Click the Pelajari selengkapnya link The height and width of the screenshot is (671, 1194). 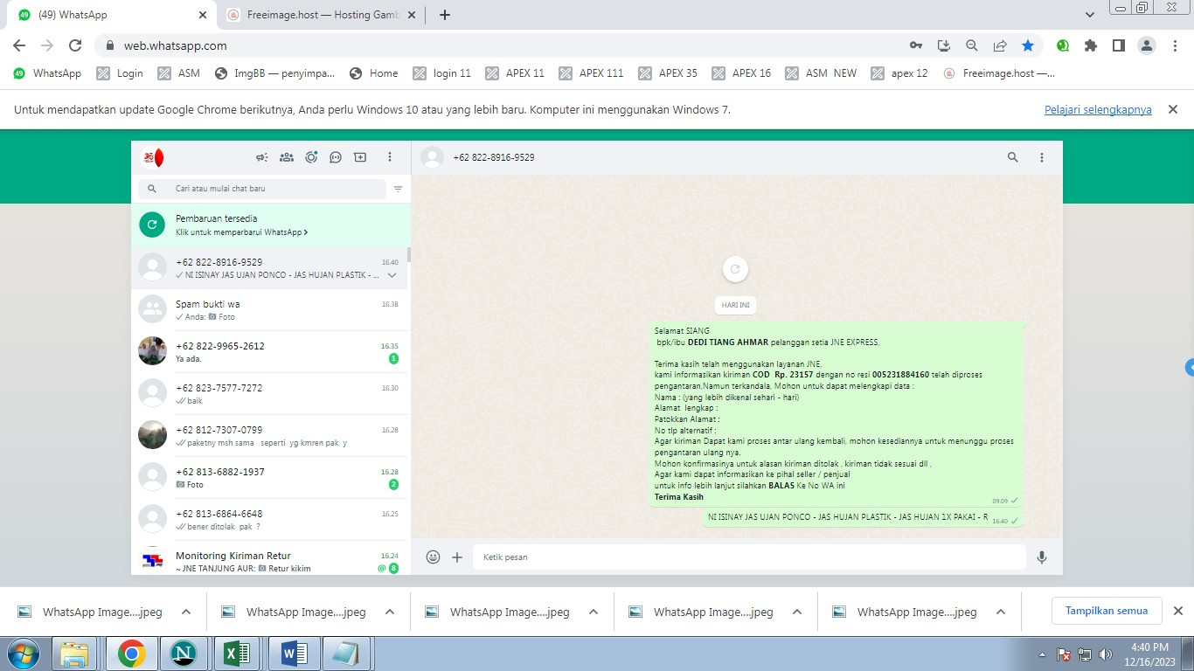tap(1098, 110)
